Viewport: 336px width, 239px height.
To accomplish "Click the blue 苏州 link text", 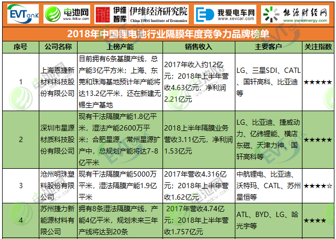I will point(294,185).
